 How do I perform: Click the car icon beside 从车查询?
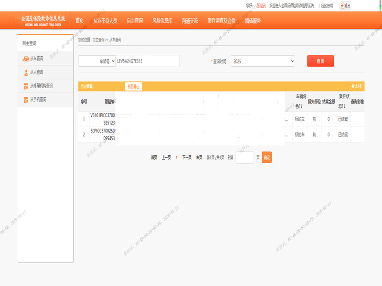point(26,59)
